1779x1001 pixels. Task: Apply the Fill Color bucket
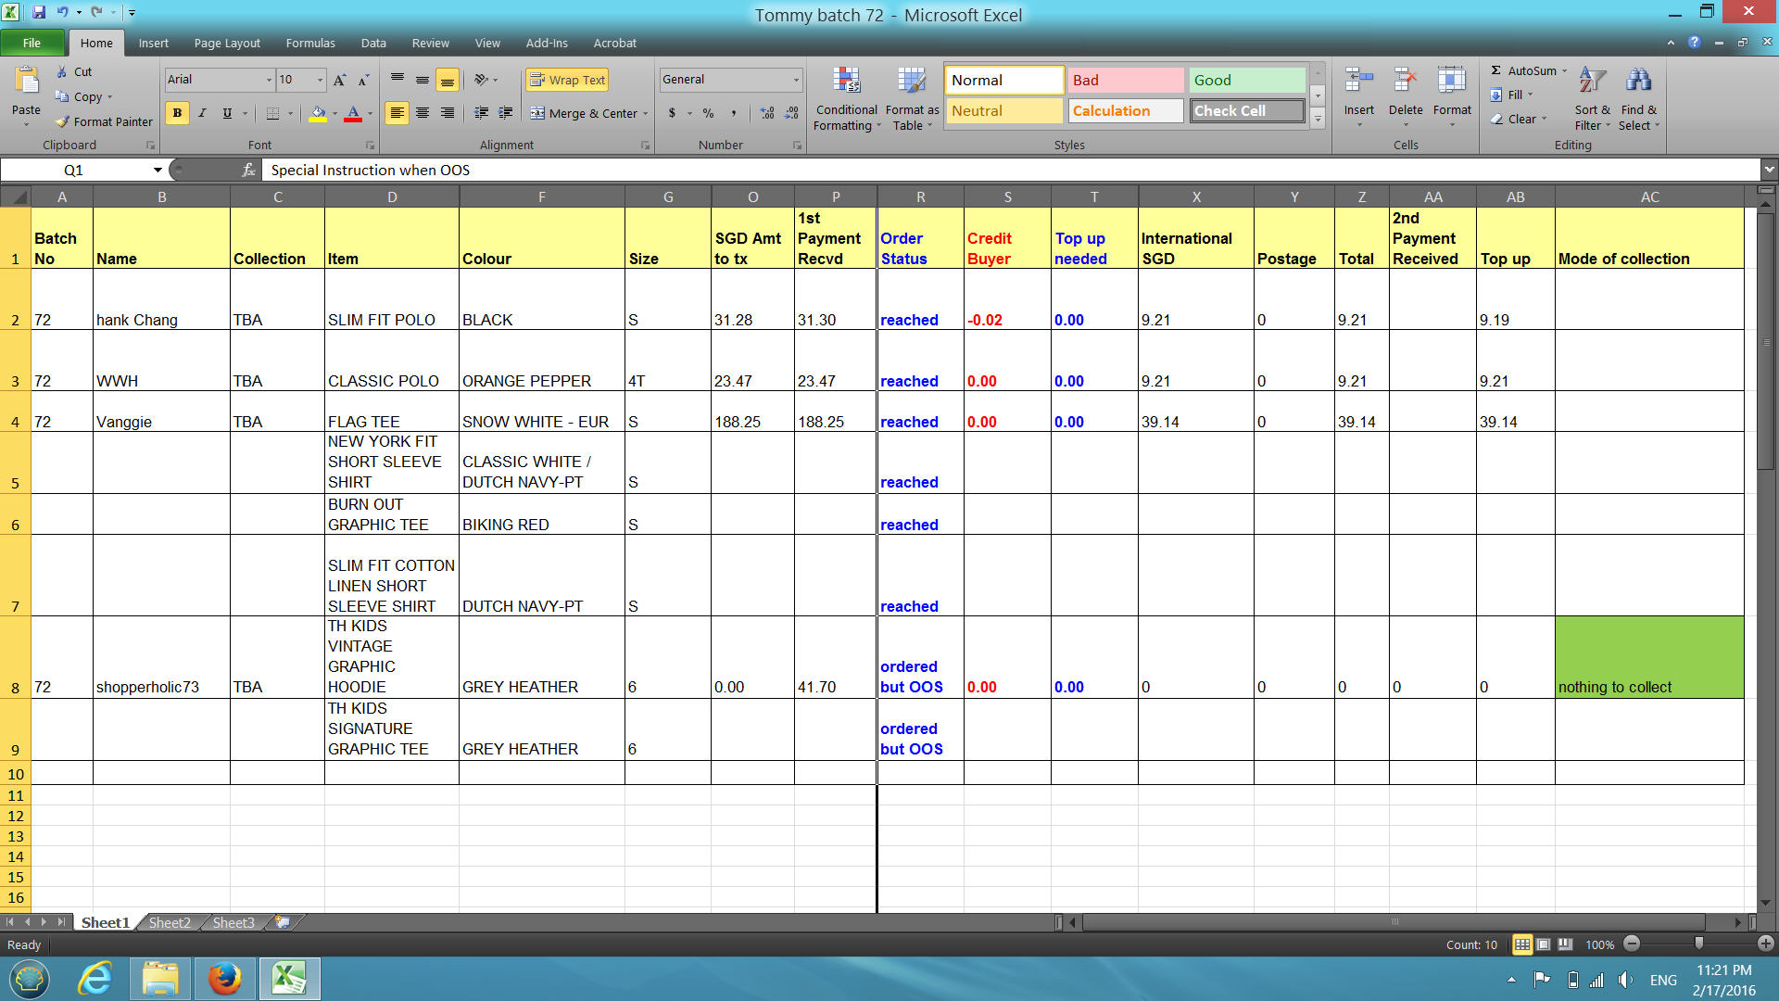coord(318,113)
